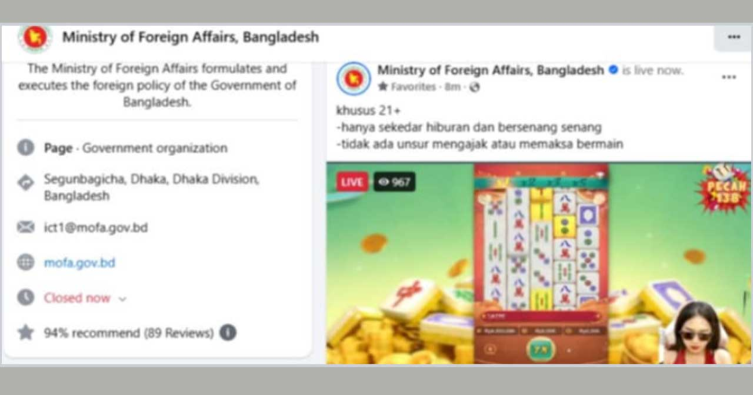Click the post author profile picture

tap(353, 78)
